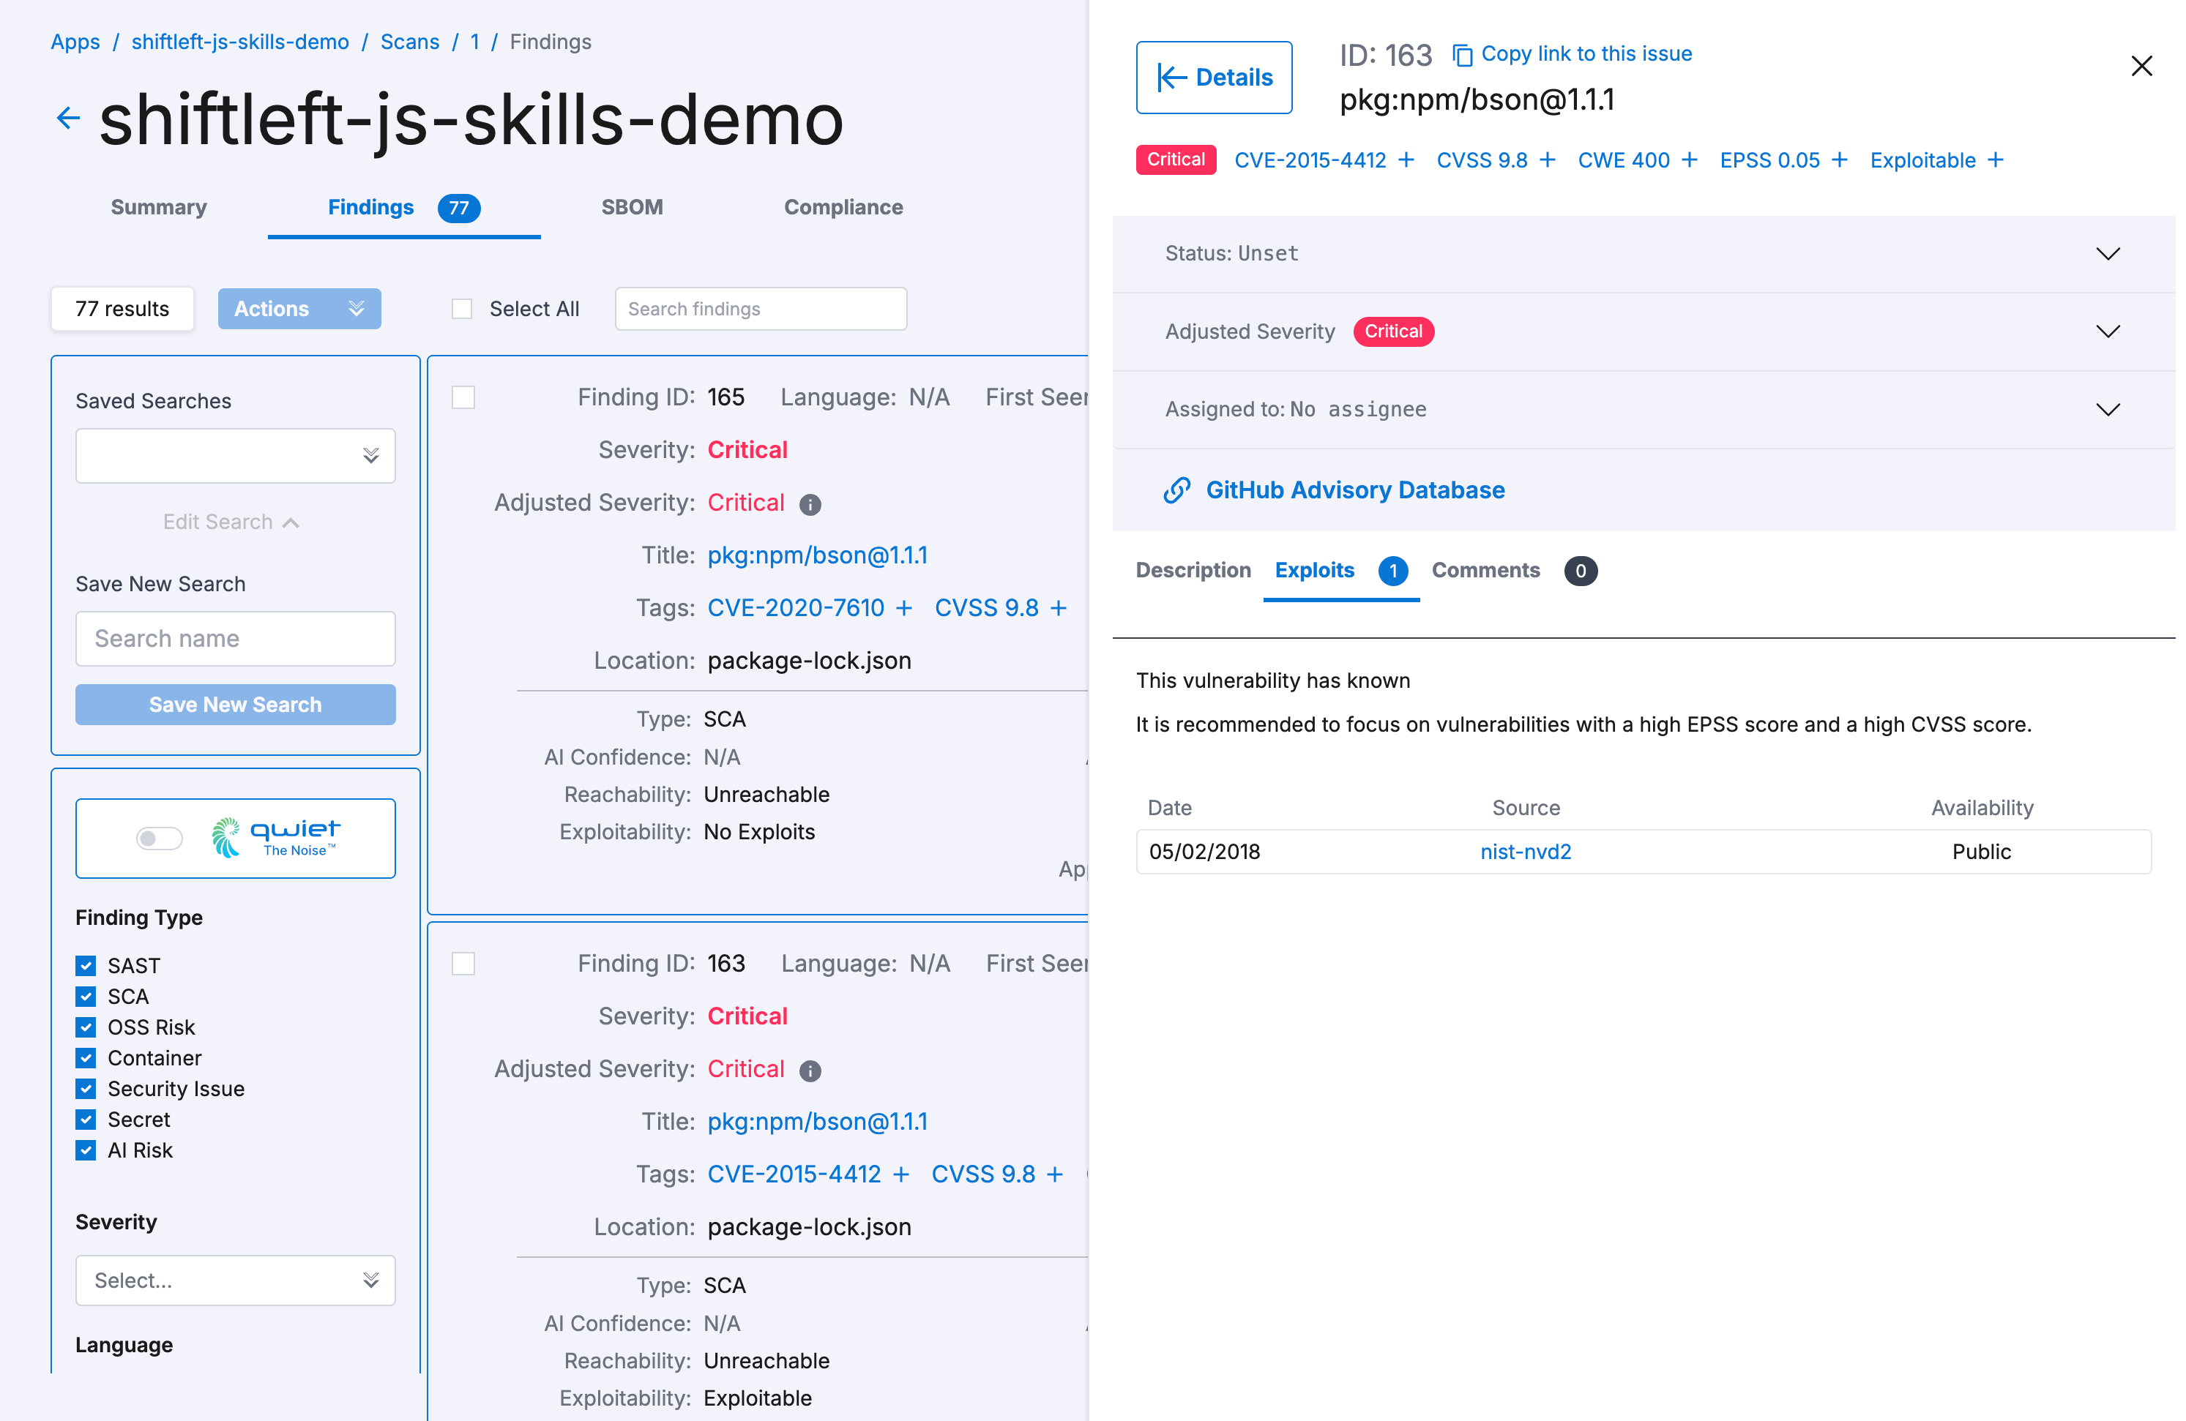Open the Saved Searches dropdown
Viewport: 2186px width, 1421px height.
[x=235, y=456]
